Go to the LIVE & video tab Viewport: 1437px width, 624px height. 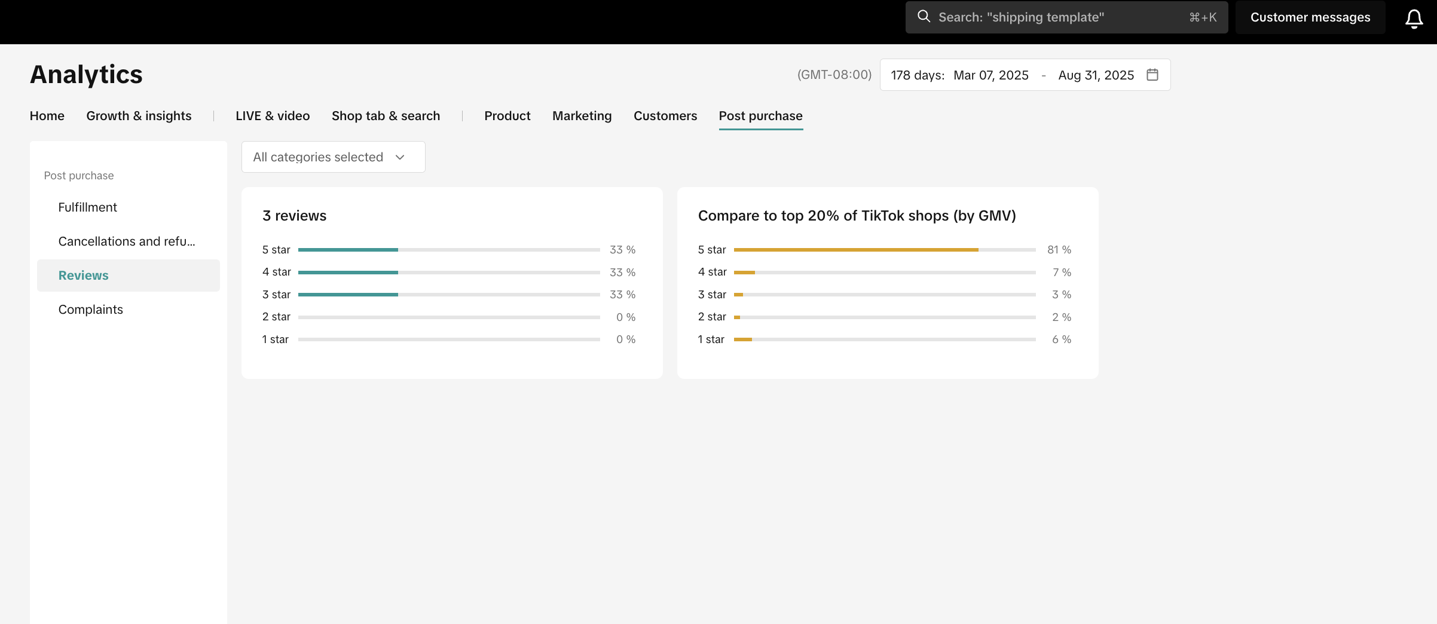point(273,116)
